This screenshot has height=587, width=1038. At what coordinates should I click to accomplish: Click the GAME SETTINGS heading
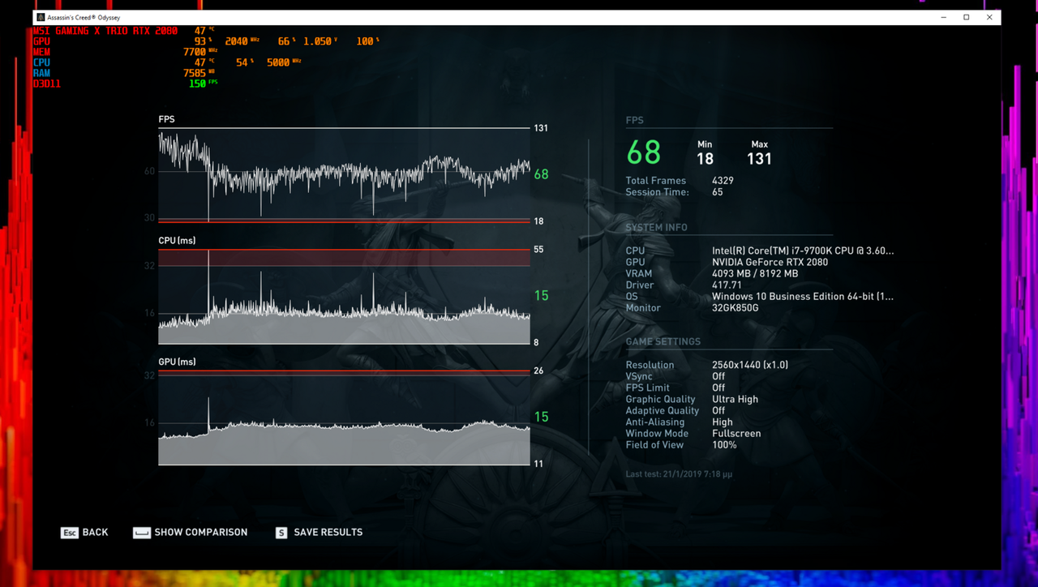(x=663, y=342)
